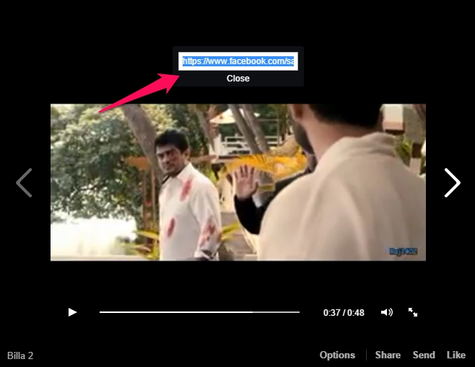Click the 0:37 / 0:48 time display

(x=344, y=312)
